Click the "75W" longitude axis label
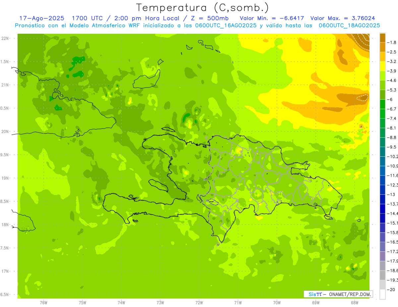This screenshot has width=398, height=307. (83, 303)
